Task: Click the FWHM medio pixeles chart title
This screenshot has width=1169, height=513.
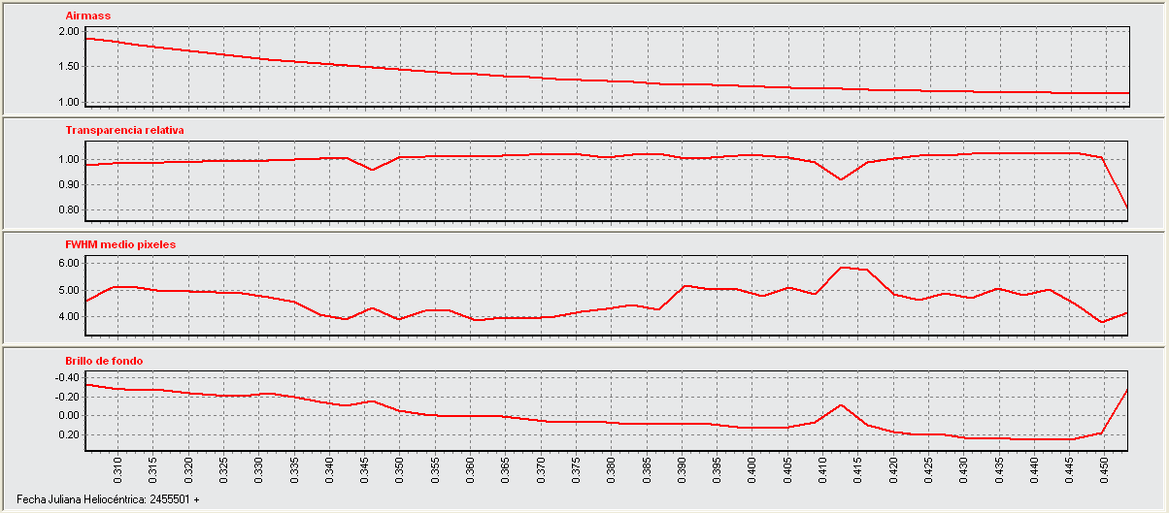Action: click(x=120, y=244)
